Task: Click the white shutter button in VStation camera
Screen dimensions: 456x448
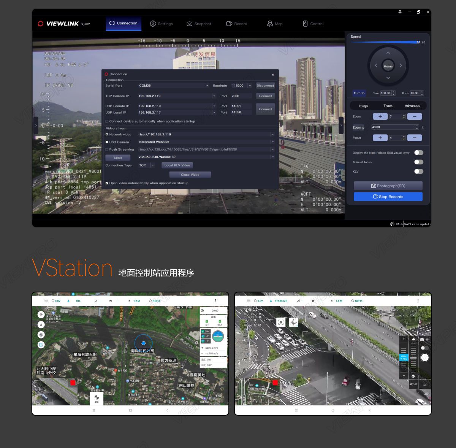Action: [x=425, y=357]
